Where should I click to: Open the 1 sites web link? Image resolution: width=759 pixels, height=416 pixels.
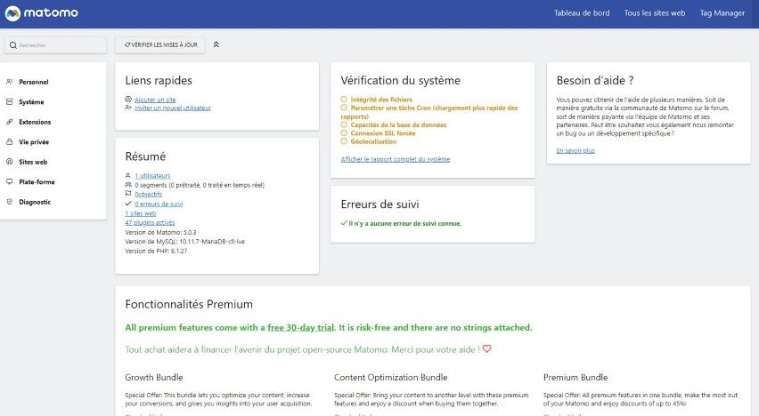pos(141,213)
